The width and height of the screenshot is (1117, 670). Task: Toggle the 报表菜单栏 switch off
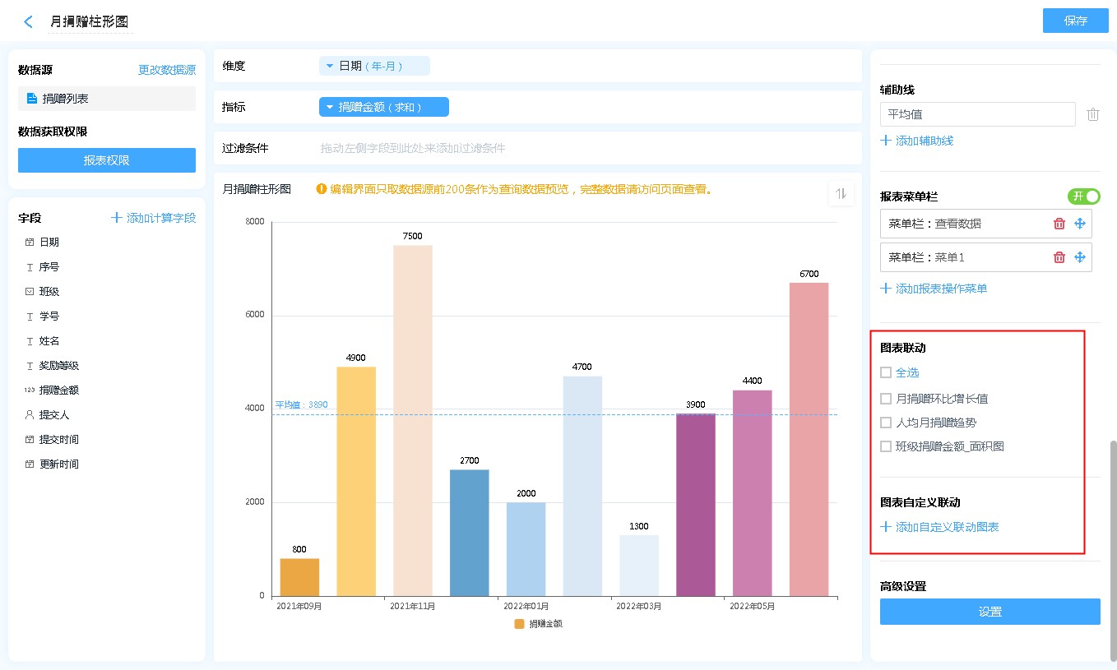[x=1083, y=196]
